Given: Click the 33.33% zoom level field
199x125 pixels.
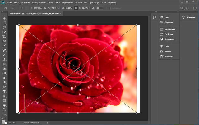Looking at the screenshot, I should (12, 123).
